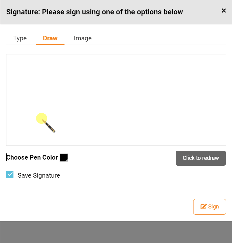
Task: Click the edit icon on the Sign button
Action: pos(204,207)
